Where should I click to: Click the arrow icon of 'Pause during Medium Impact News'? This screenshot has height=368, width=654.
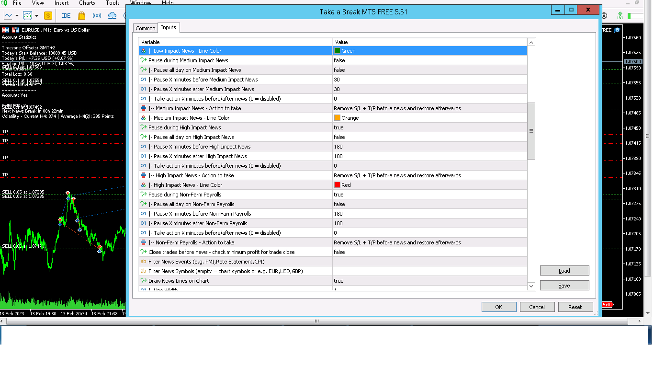(144, 60)
